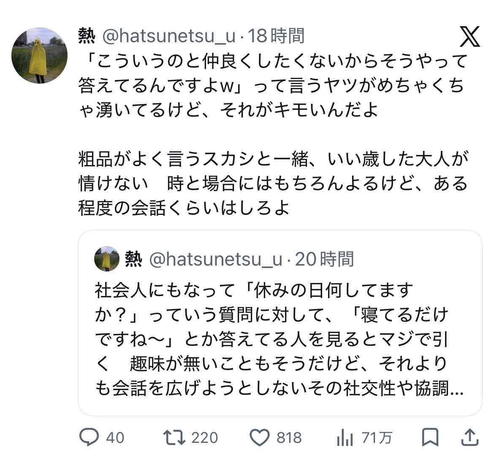Screen dimensions: 494x464
Task: Like the tweet with the heart icon
Action: tap(260, 437)
